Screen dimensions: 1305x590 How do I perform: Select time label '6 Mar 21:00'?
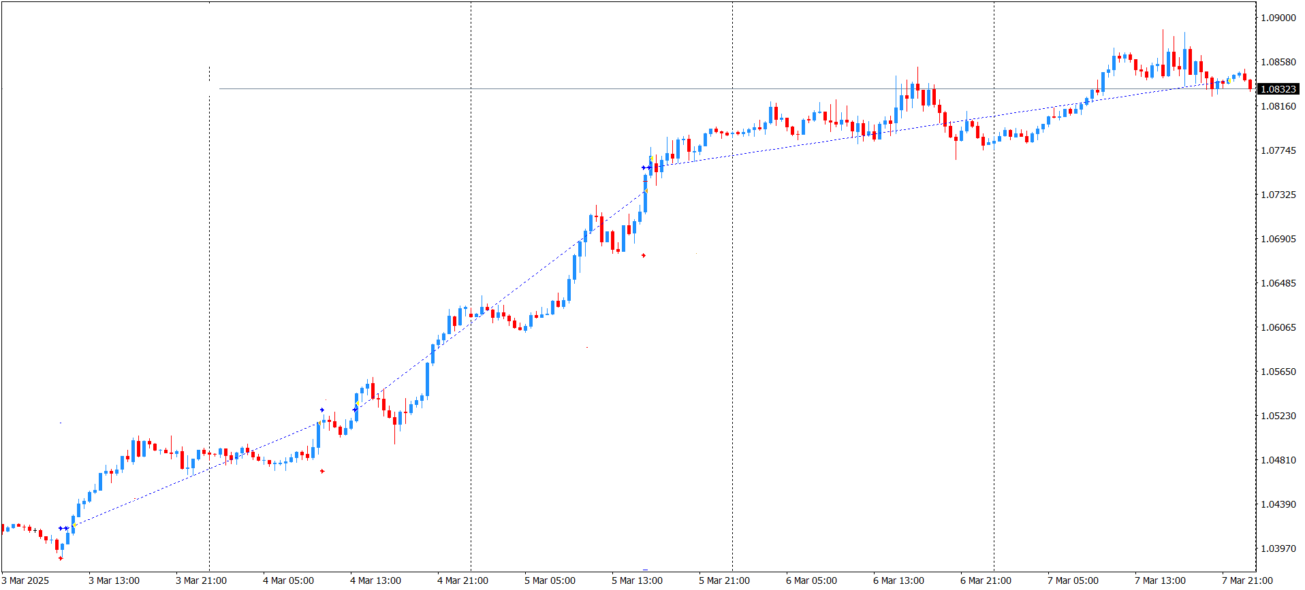click(x=986, y=580)
